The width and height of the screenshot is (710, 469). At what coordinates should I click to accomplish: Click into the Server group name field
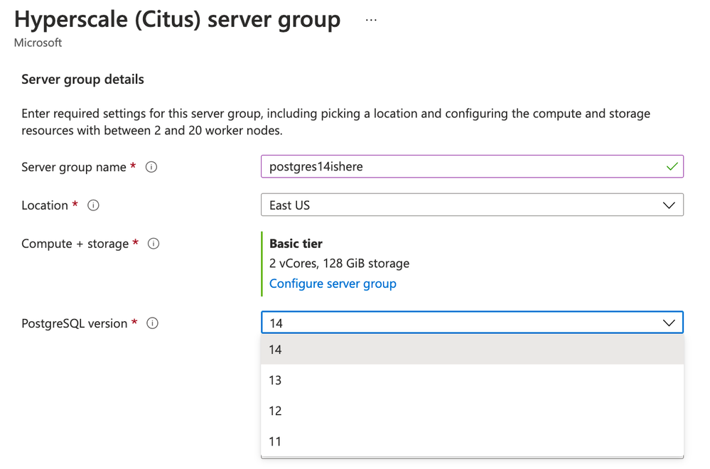[473, 166]
